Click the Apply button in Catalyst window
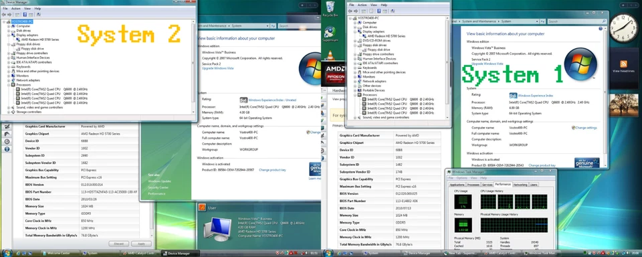The image size is (642, 257). coord(141,244)
